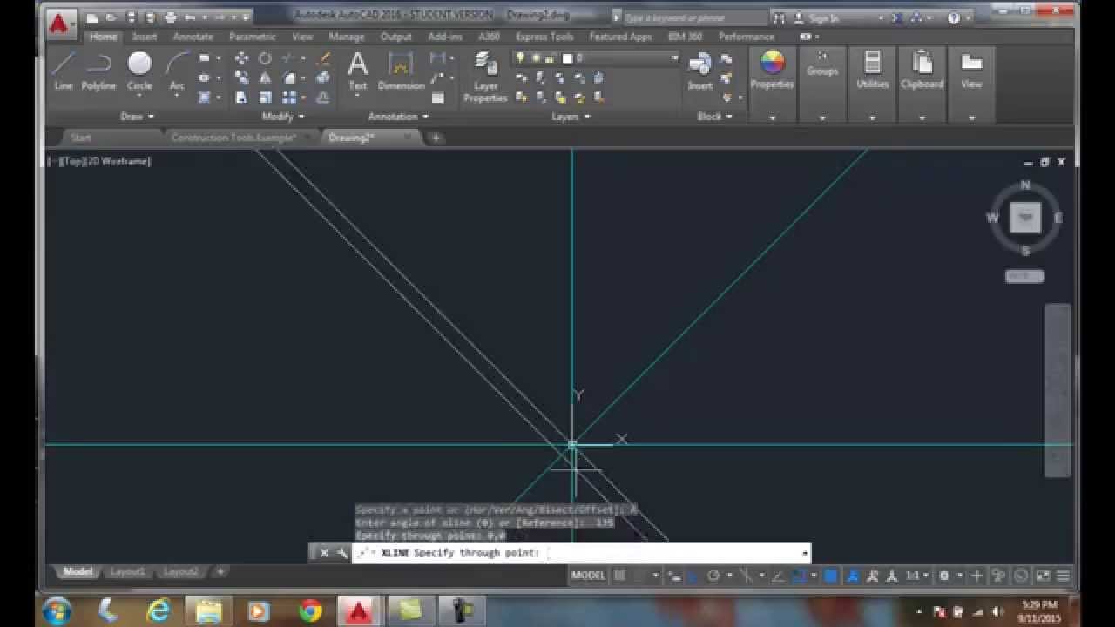
Task: Toggle the grid display in status bar
Action: pyautogui.click(x=620, y=576)
